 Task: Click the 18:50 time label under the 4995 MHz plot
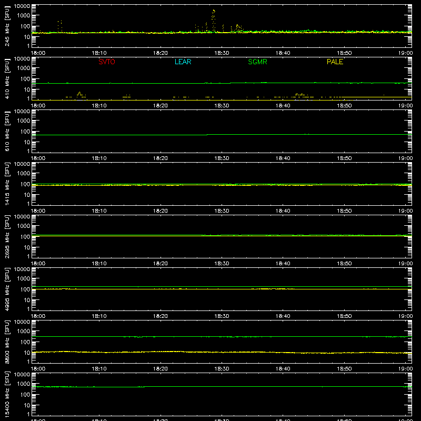pos(344,316)
